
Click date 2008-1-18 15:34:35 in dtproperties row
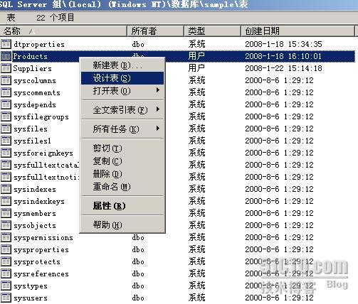pos(283,44)
